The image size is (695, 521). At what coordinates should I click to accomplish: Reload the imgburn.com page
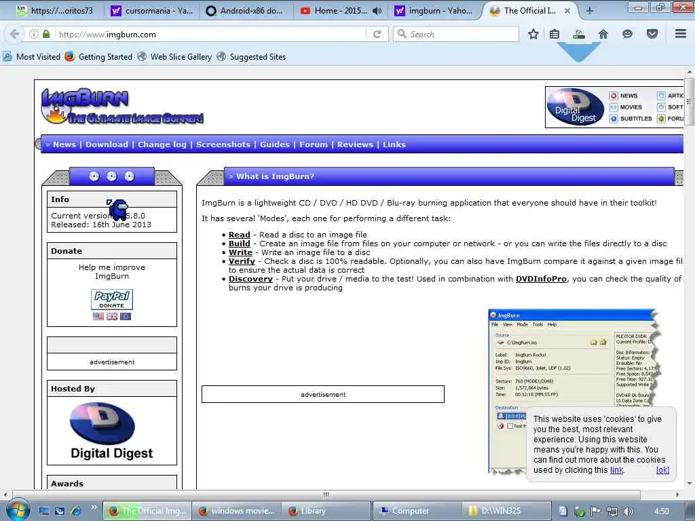(377, 34)
